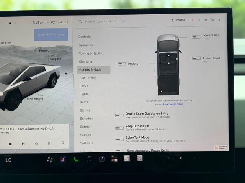The image size is (245, 183).
Task: Click the volume speaker icon in bottom bar
Action: click(x=181, y=158)
